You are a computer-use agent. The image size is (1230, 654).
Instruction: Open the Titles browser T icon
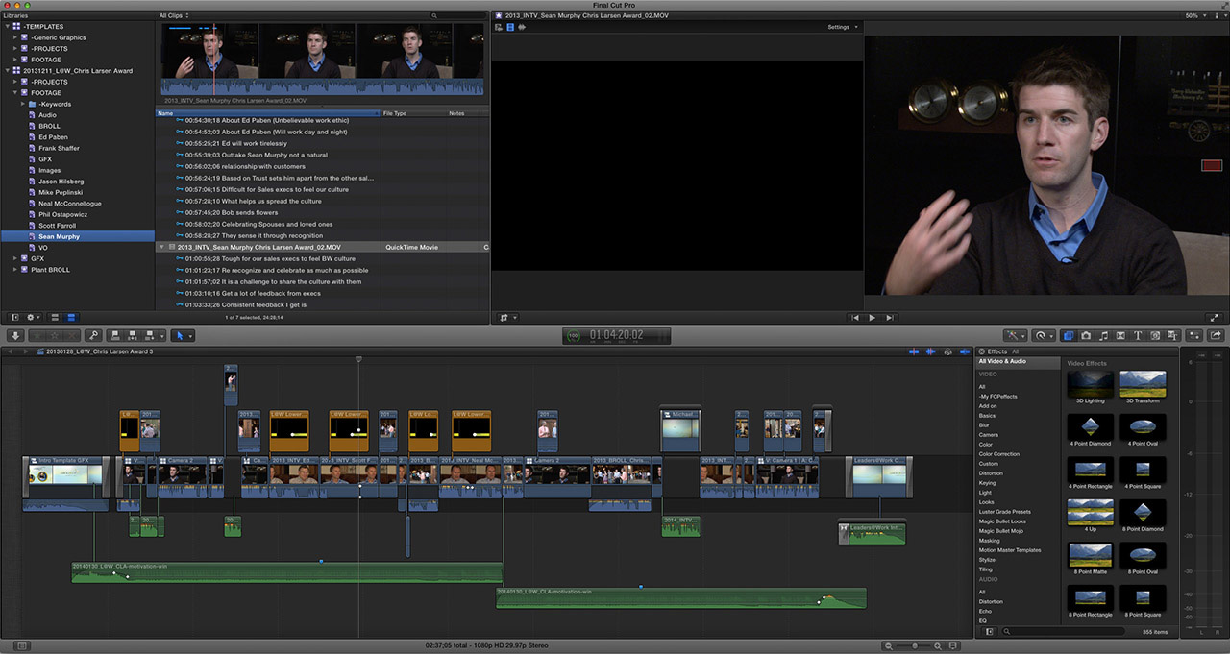1138,335
